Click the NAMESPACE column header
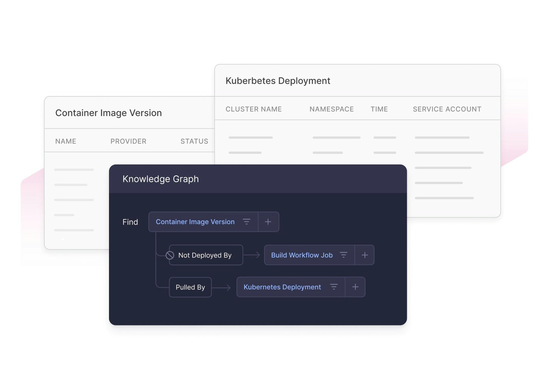The height and width of the screenshot is (378, 545). [332, 109]
